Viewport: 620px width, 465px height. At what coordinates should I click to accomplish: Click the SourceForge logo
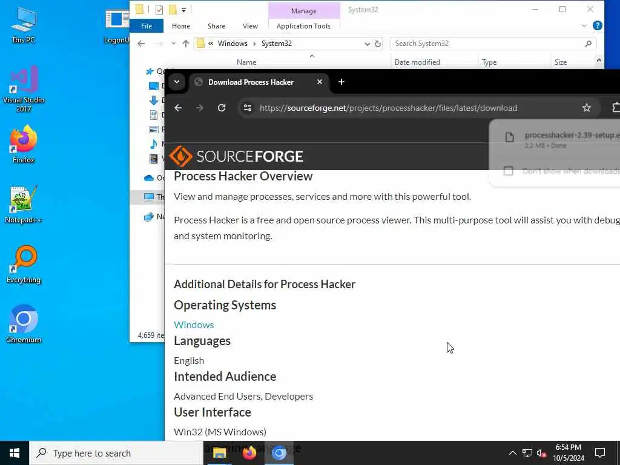236,156
